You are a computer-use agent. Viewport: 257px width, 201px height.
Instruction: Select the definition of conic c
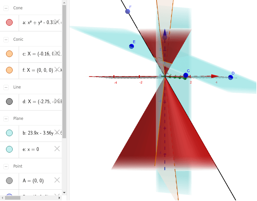pyautogui.click(x=42, y=54)
